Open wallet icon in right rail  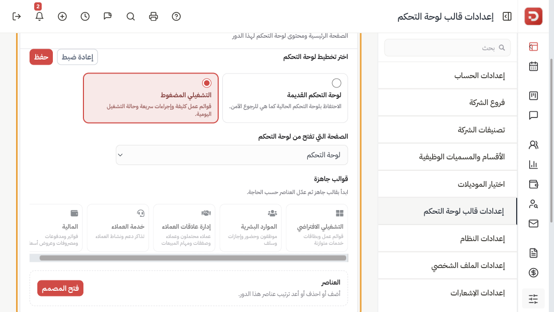click(x=533, y=184)
